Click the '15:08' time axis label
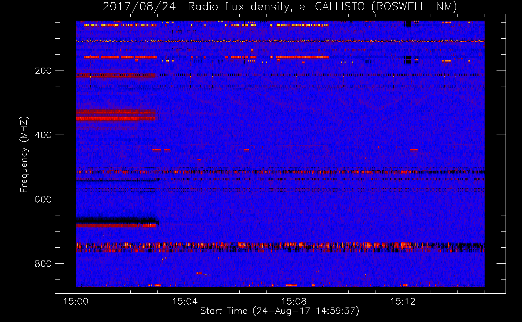Viewport: 522px width, 322px height. pos(294,302)
